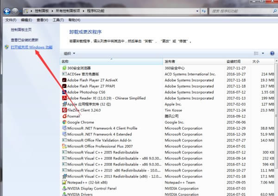278x196 pixels.
Task: Click the ACDSee program icon
Action: (x=64, y=74)
